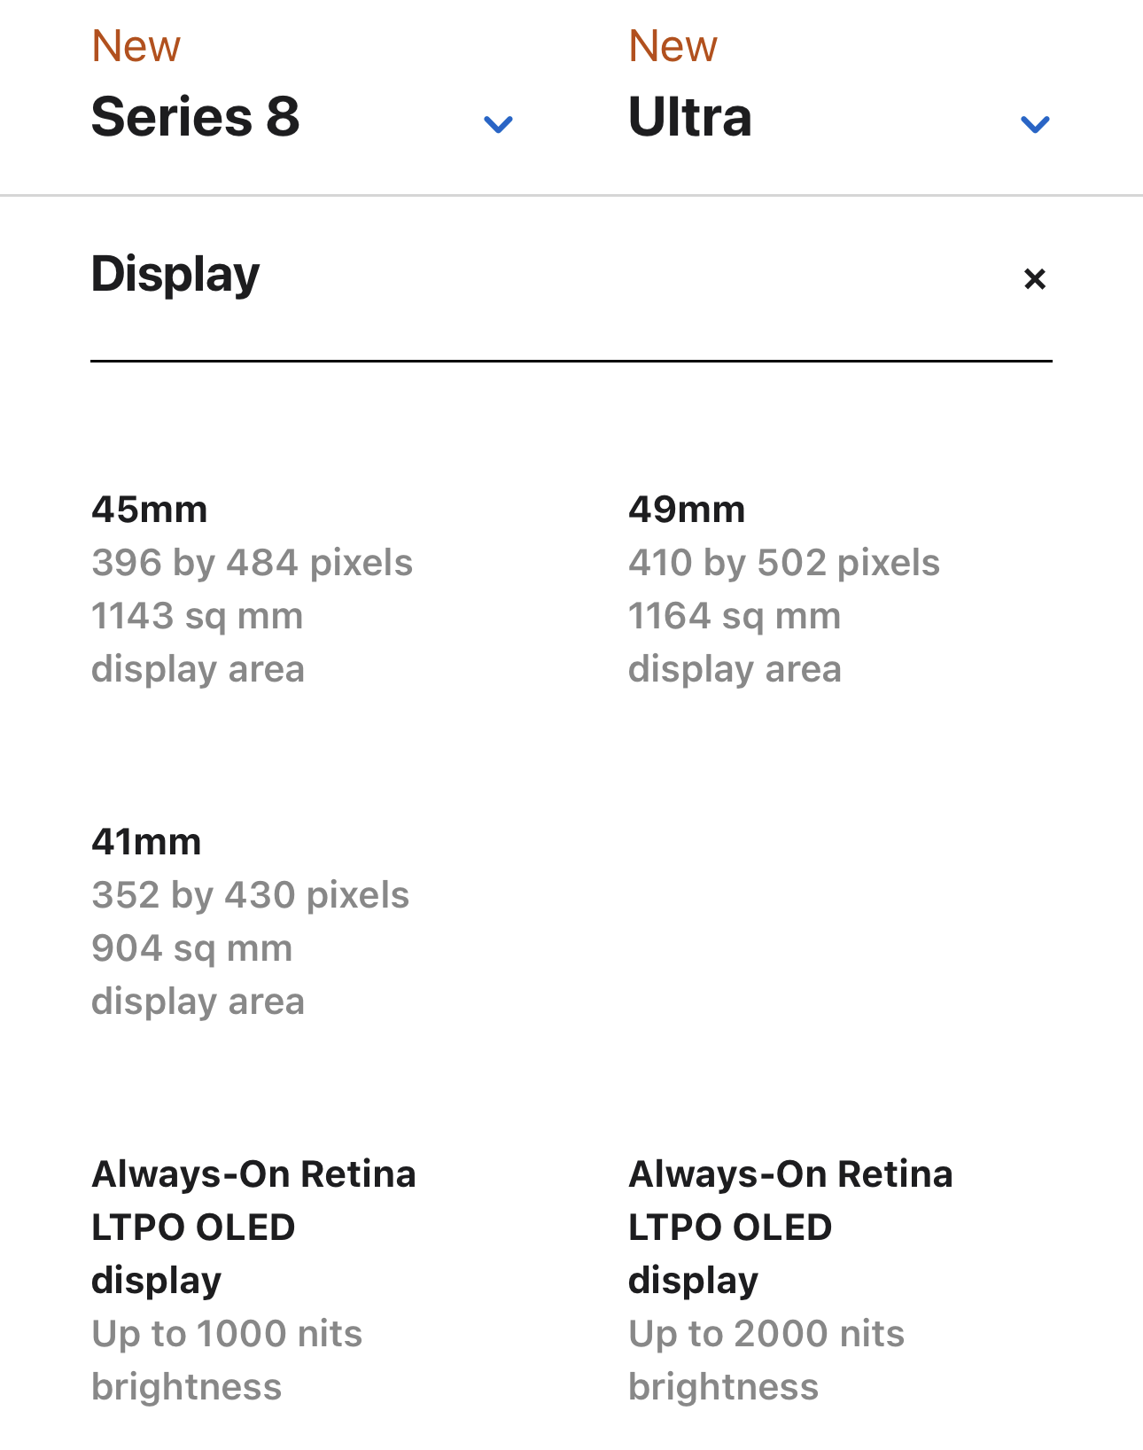
Task: Select the Display section heading
Action: (175, 274)
